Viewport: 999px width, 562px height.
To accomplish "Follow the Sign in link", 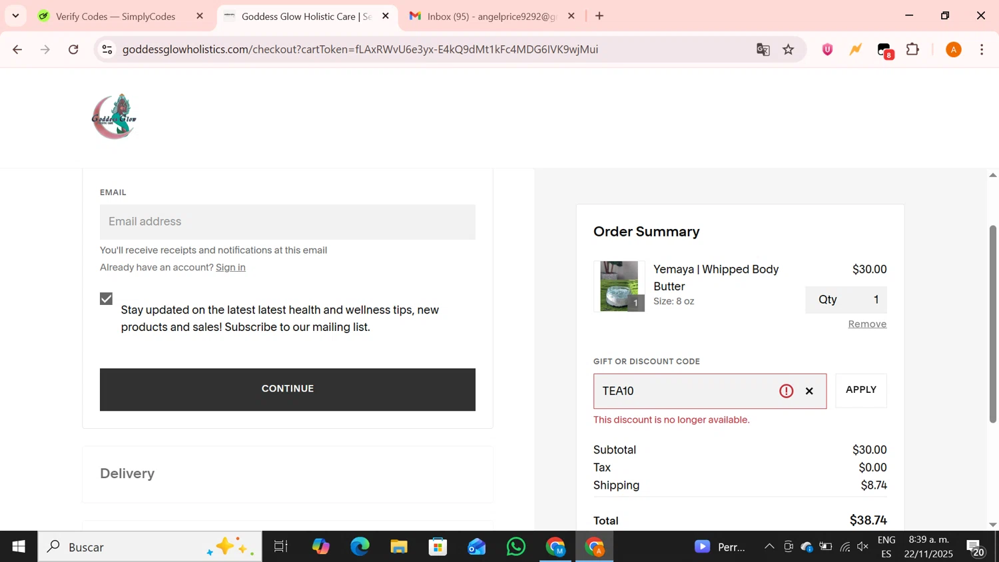I will 230,267.
